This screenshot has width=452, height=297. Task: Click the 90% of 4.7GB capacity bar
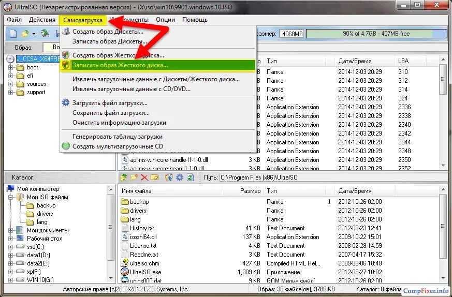tap(376, 34)
